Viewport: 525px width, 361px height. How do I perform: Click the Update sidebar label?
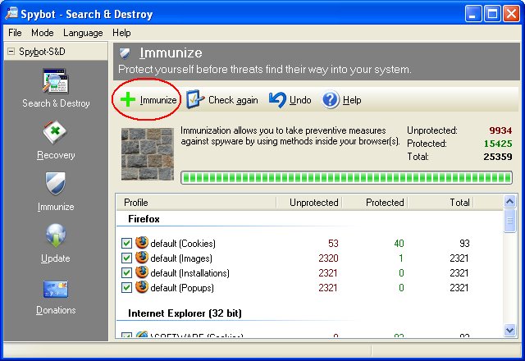[56, 258]
